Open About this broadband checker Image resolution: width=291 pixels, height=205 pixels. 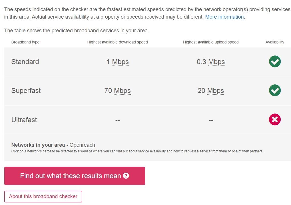point(43,196)
